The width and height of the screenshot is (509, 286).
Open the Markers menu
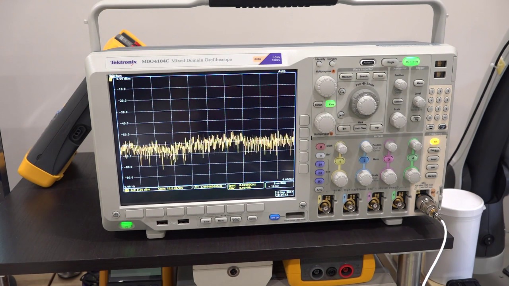431,175
